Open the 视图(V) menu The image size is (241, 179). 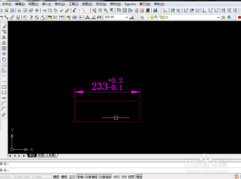33,4
